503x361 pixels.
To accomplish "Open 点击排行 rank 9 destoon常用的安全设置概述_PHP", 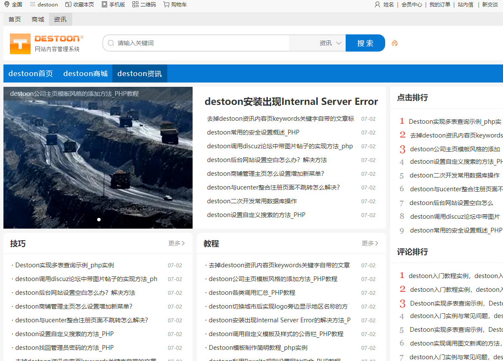I will coord(456,230).
